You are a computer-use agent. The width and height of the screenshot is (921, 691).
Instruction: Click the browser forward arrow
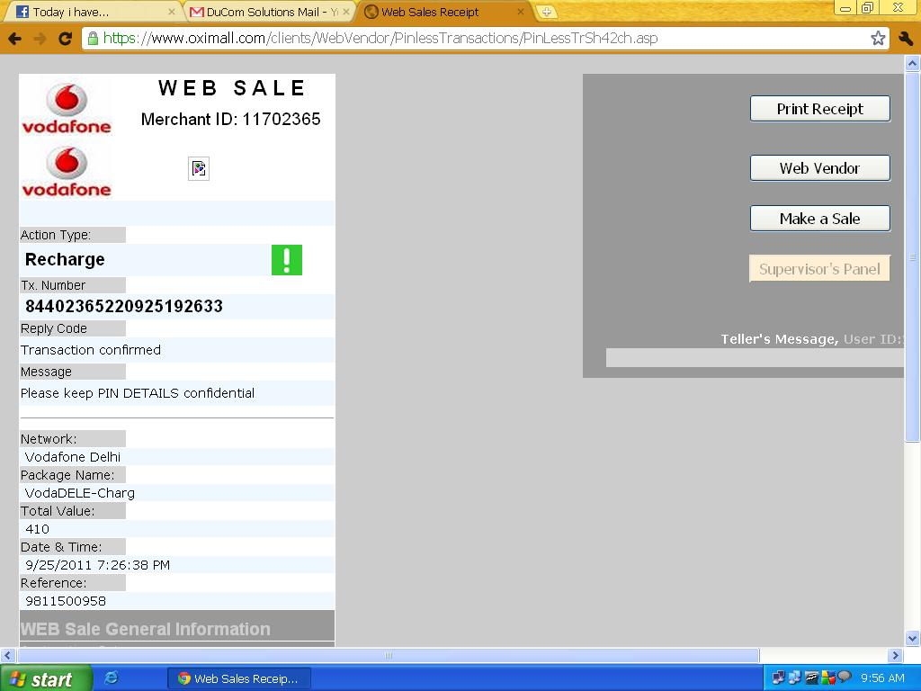(40, 39)
